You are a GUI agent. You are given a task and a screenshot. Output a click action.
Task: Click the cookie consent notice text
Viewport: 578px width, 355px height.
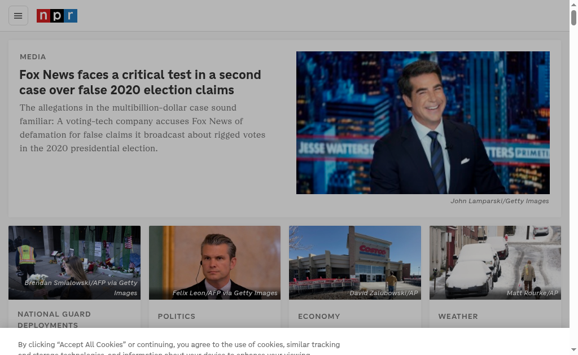coord(179,345)
